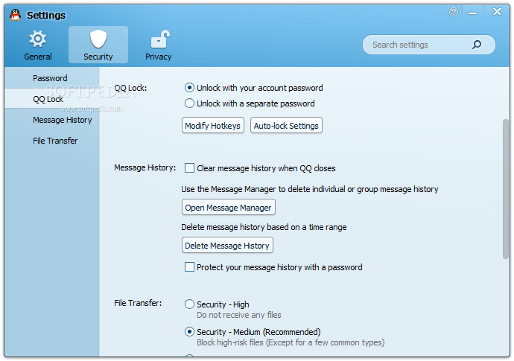Choose Security - High file transfer
The width and height of the screenshot is (514, 361).
189,304
